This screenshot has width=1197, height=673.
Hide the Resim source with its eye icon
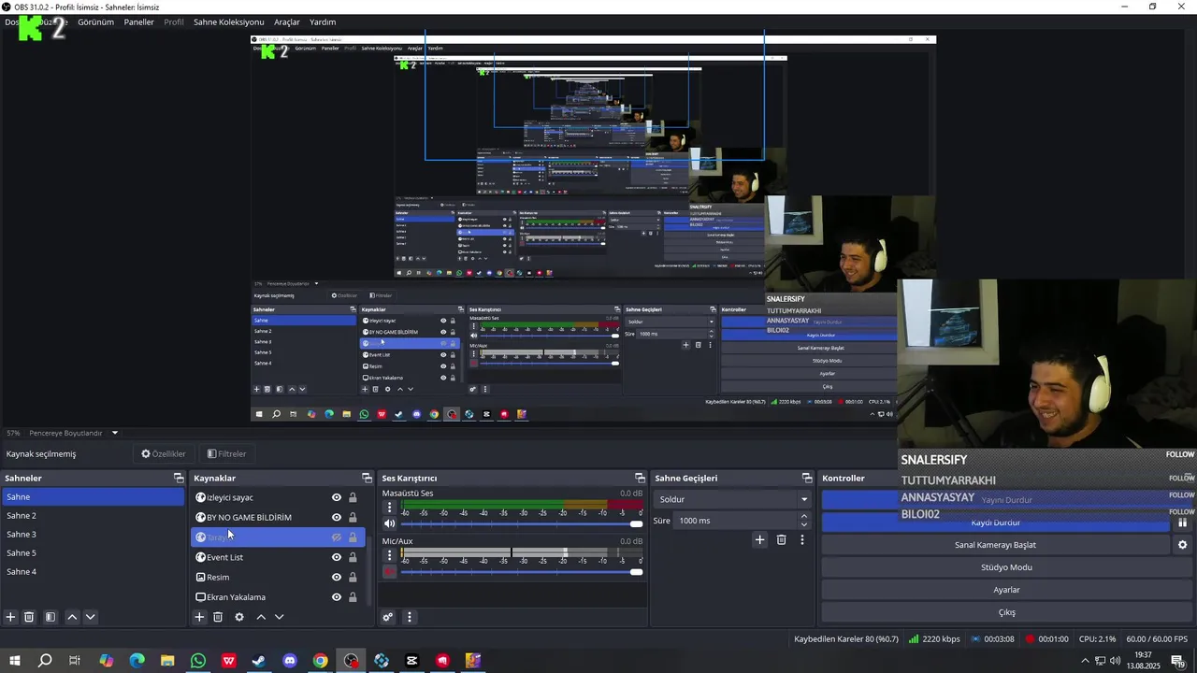click(337, 577)
